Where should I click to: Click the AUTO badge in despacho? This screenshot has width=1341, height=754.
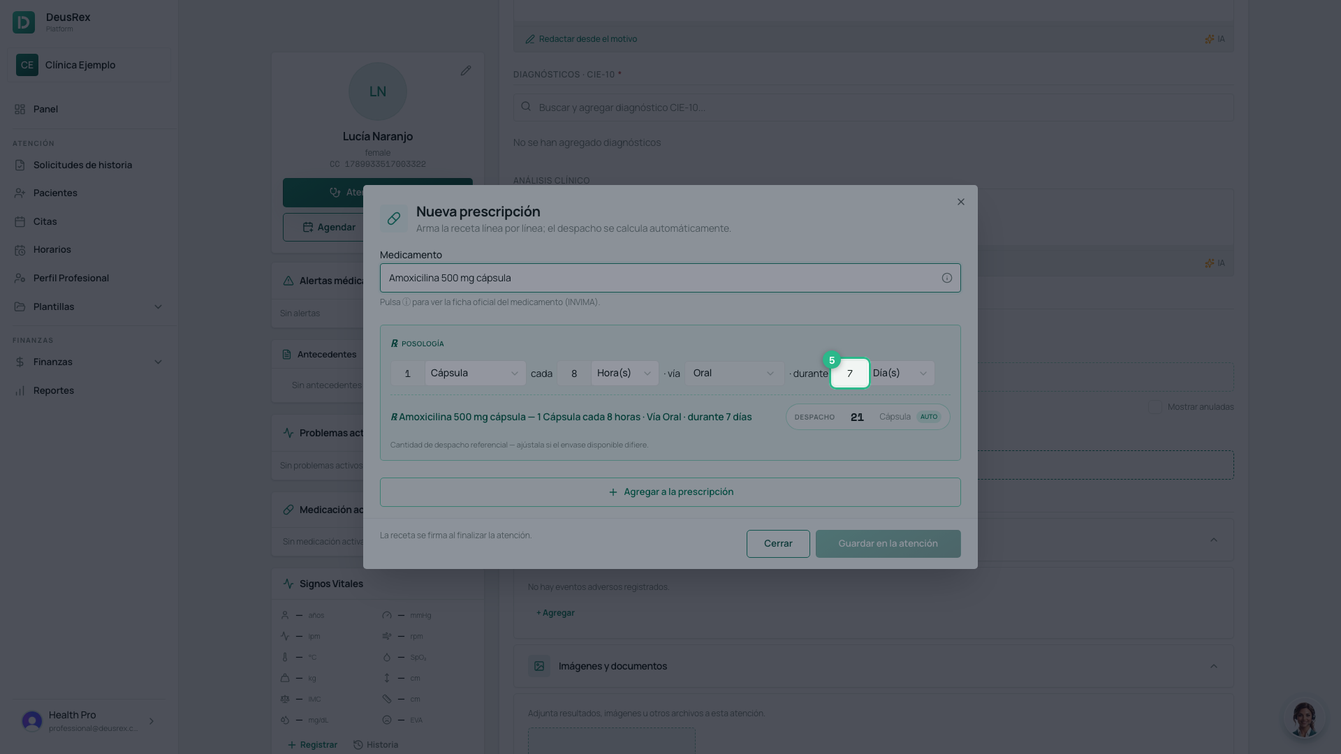point(929,417)
